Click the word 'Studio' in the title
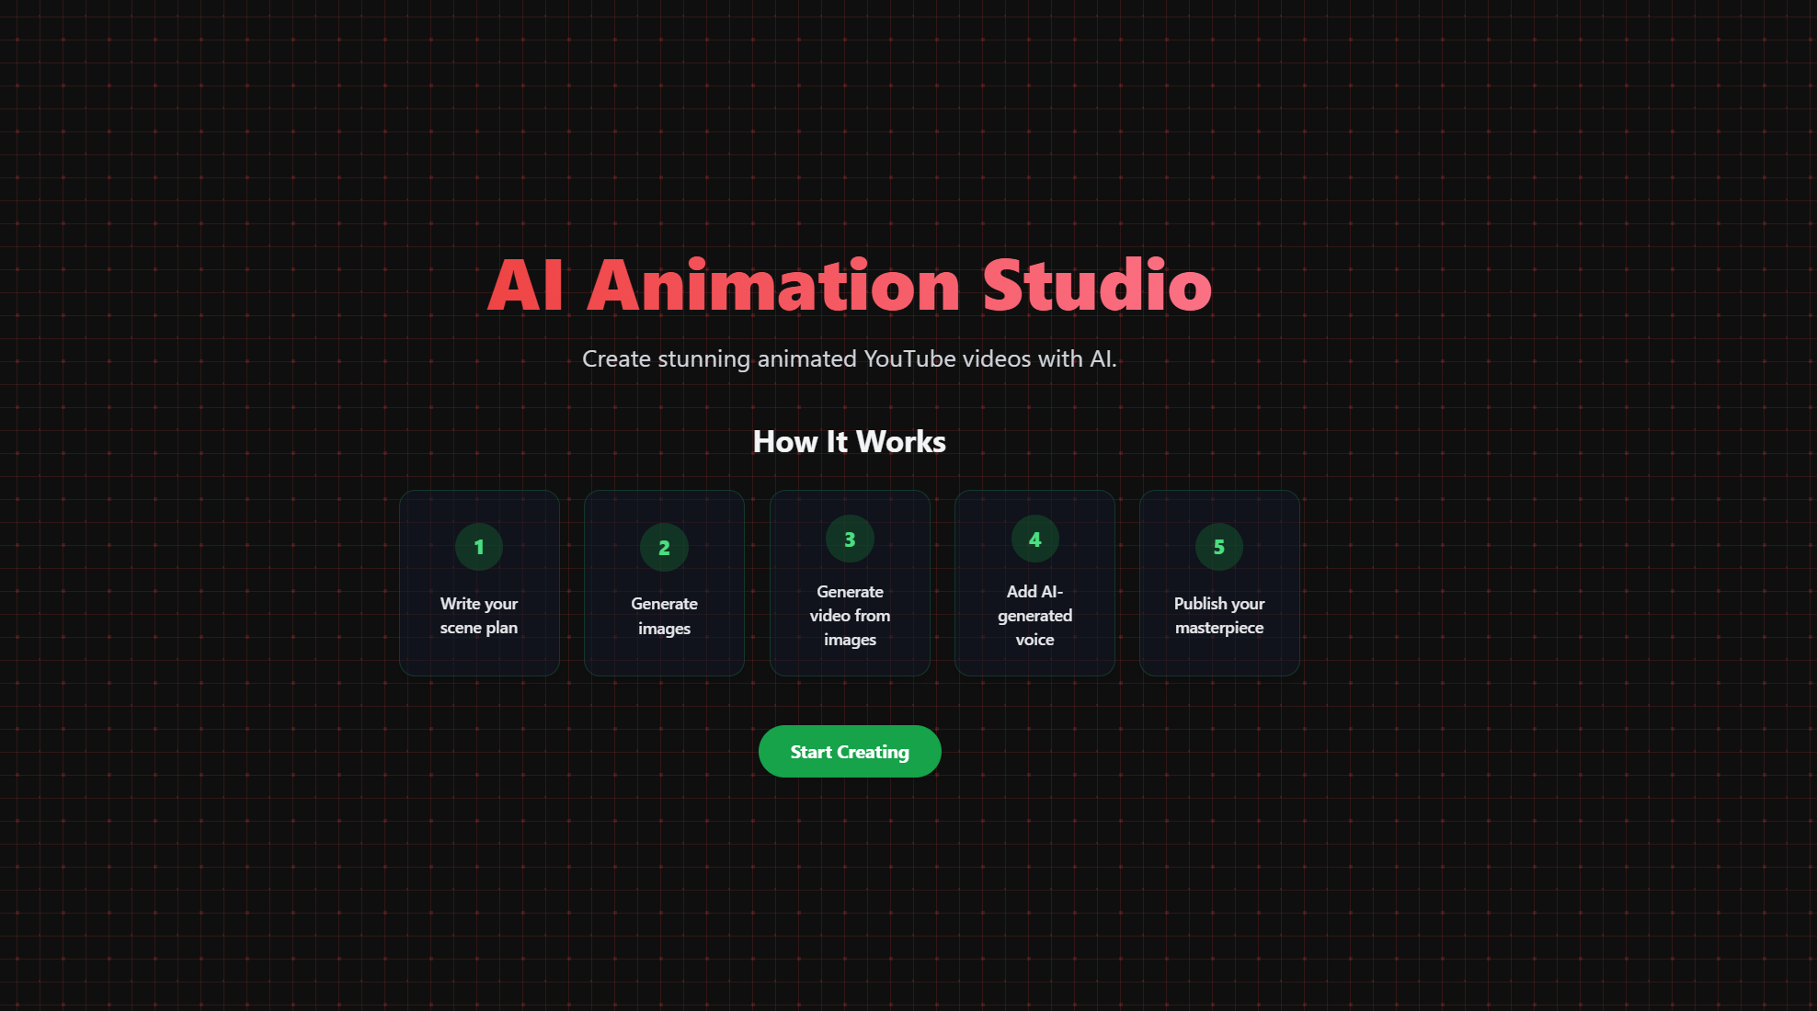Viewport: 1817px width, 1011px height. click(x=1097, y=285)
